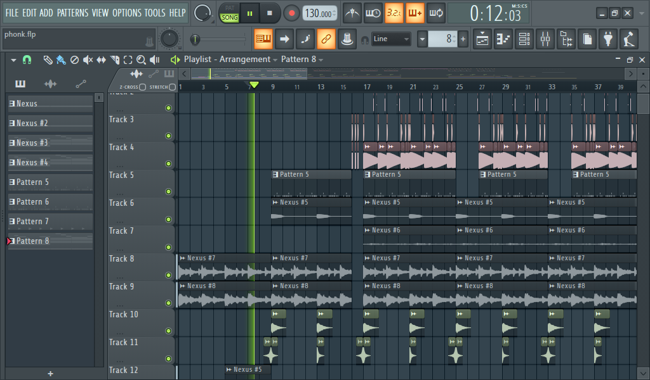The height and width of the screenshot is (380, 650).
Task: Select the Paint tool in the playlist toolbar
Action: pos(60,59)
